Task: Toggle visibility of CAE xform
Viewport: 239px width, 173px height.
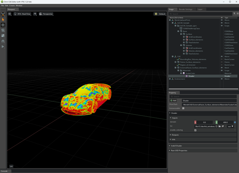Action: 222,57
